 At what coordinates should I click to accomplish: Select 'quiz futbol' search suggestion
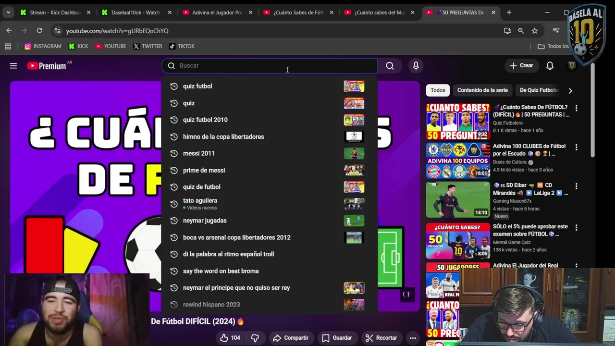270,86
